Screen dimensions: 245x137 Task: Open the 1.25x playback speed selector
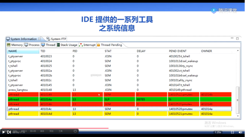(218, 132)
